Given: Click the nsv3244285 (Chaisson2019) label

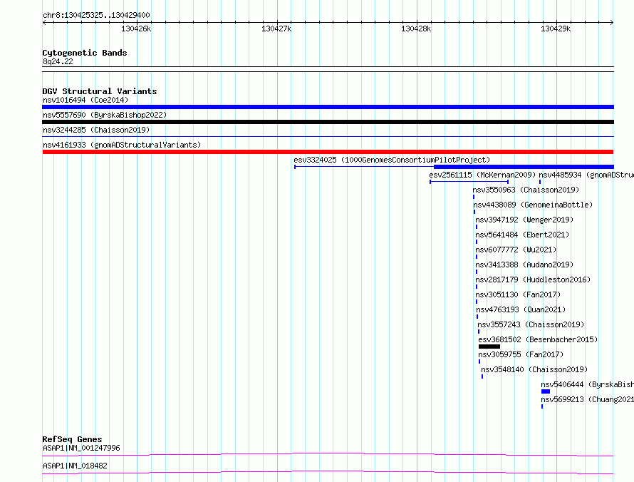Looking at the screenshot, I should [96, 130].
